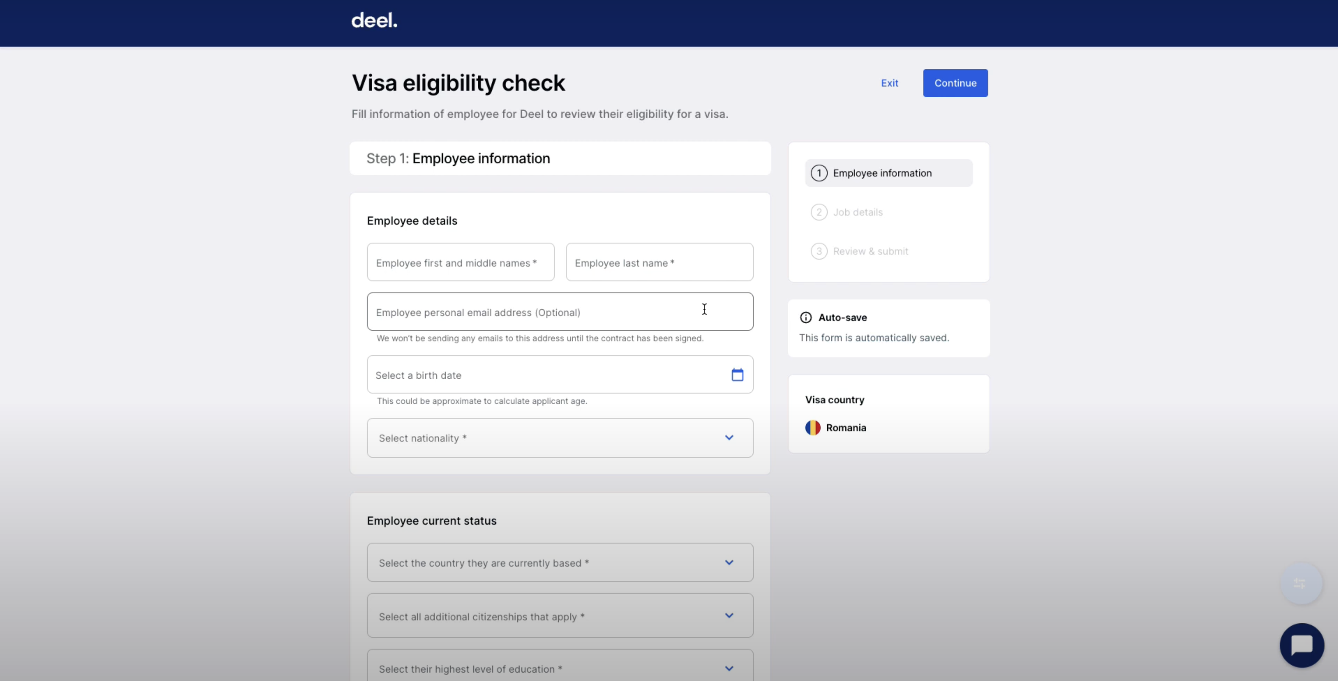Open the birth date calendar icon
This screenshot has height=681, width=1338.
pyautogui.click(x=737, y=374)
